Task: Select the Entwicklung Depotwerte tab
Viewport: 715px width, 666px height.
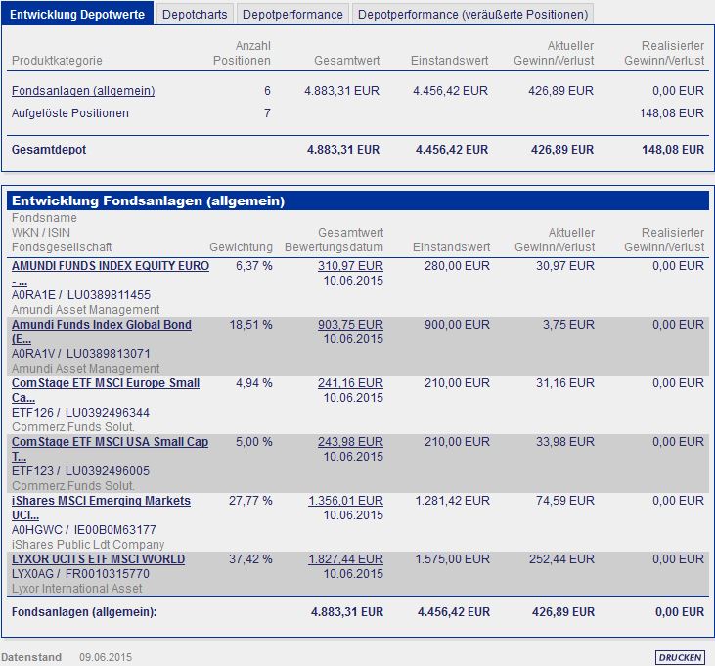Action: [x=77, y=14]
